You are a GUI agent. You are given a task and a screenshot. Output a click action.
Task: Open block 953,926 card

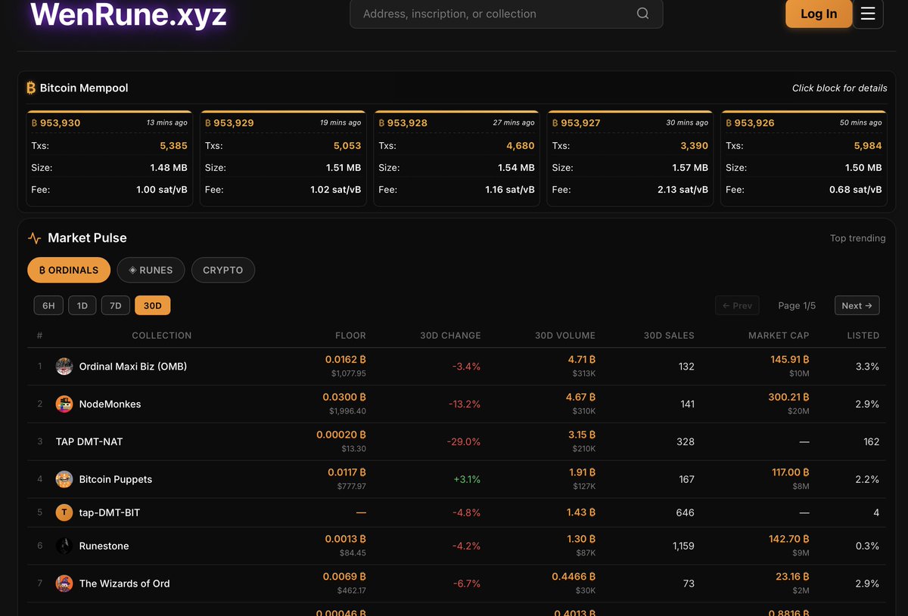pyautogui.click(x=804, y=158)
